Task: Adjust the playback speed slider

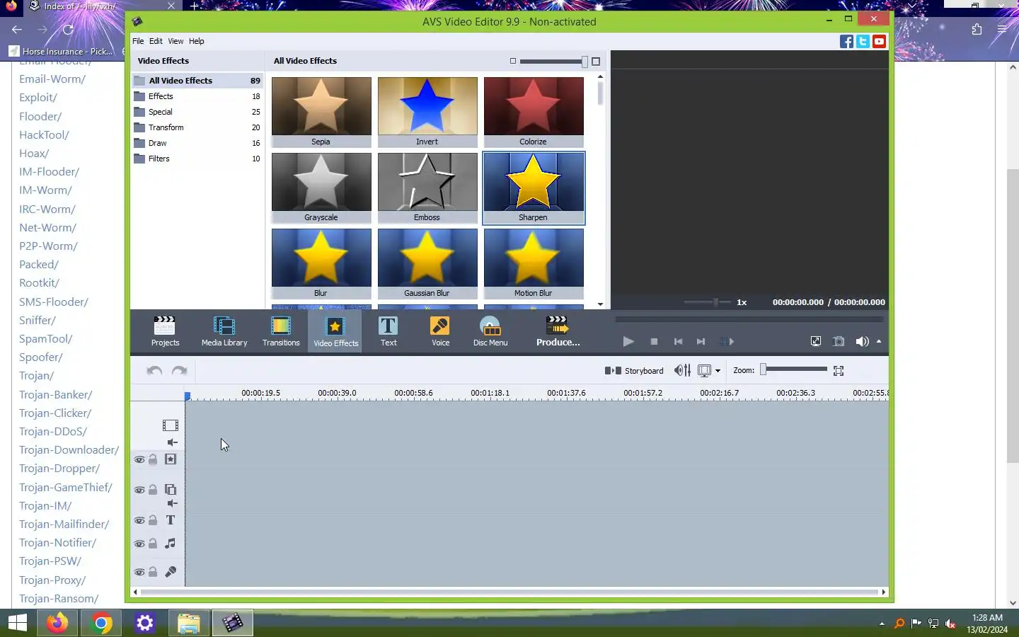Action: tap(708, 302)
